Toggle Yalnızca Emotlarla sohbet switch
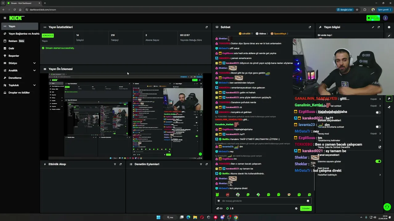The image size is (394, 221). pos(378,127)
